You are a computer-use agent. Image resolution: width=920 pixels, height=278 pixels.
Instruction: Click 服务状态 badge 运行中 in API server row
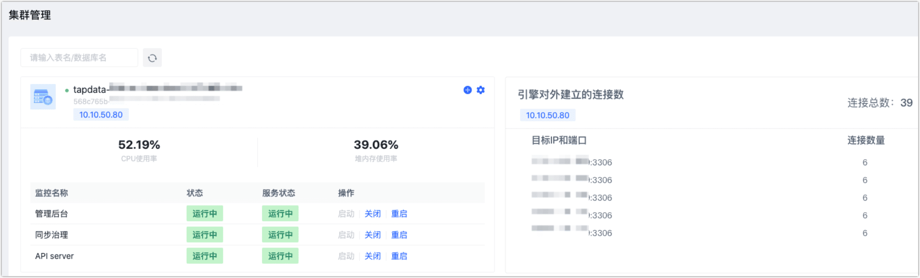(280, 256)
